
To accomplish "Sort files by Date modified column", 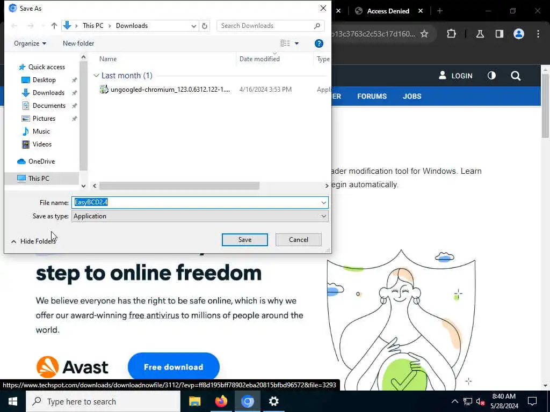I will (259, 59).
